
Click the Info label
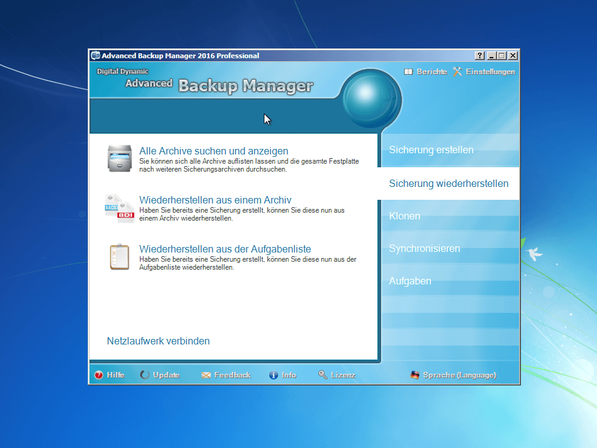(289, 375)
